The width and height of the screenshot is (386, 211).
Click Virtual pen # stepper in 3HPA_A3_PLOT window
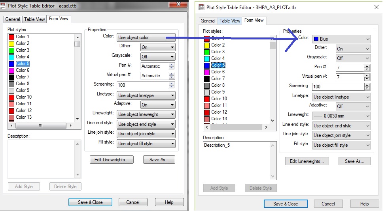pyautogui.click(x=367, y=77)
